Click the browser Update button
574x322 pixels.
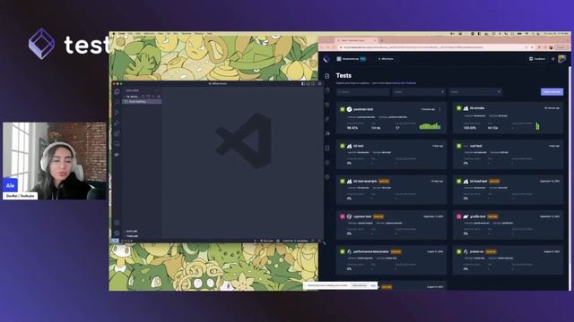pyautogui.click(x=561, y=47)
